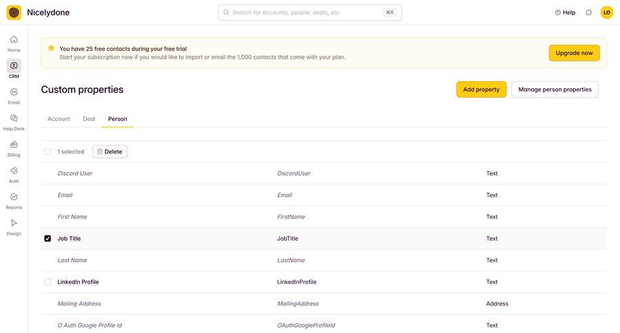Viewport: 620px width, 333px height.
Task: Open the LO user avatar menu
Action: (606, 12)
